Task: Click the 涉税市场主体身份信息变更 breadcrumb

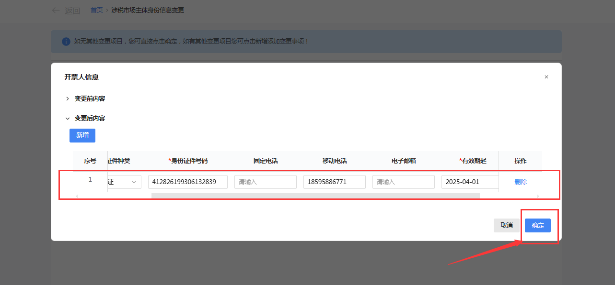Action: click(148, 10)
